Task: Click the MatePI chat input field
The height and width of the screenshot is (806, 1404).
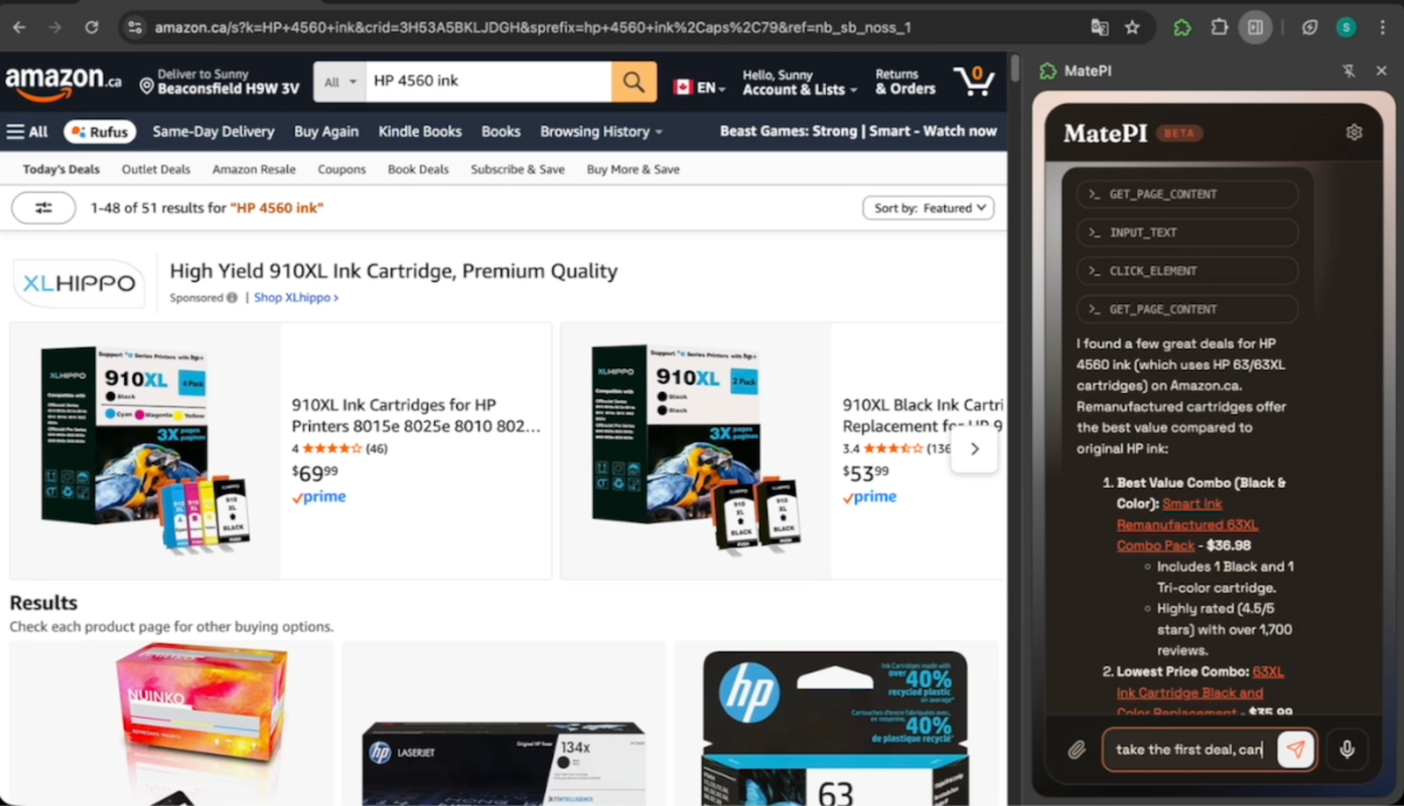Action: (1190, 749)
